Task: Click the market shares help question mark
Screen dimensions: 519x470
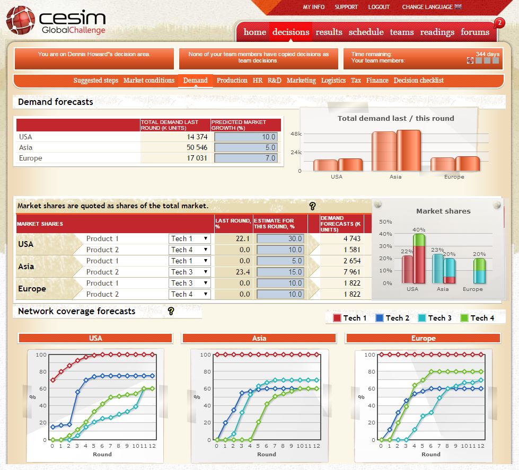Action: click(312, 206)
